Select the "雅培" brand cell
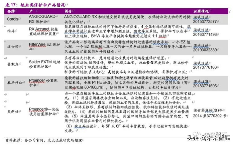The width and height of the screenshot is (234, 145). point(11,31)
